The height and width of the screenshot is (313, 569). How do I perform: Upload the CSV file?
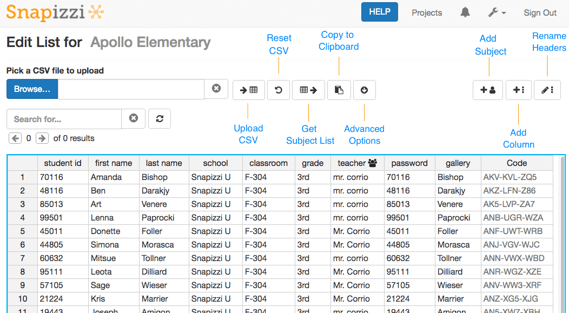(249, 90)
